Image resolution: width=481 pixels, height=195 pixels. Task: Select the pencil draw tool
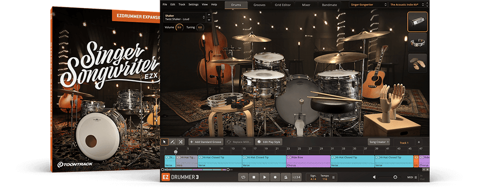click(172, 142)
